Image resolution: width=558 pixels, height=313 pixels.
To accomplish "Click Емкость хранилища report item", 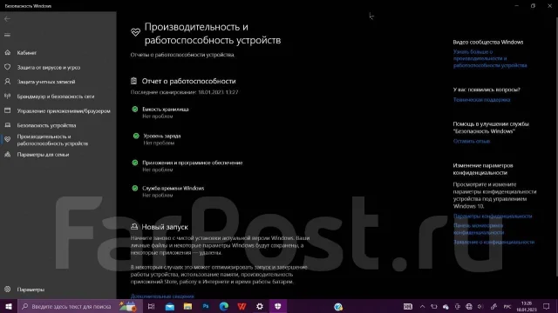I will (166, 110).
